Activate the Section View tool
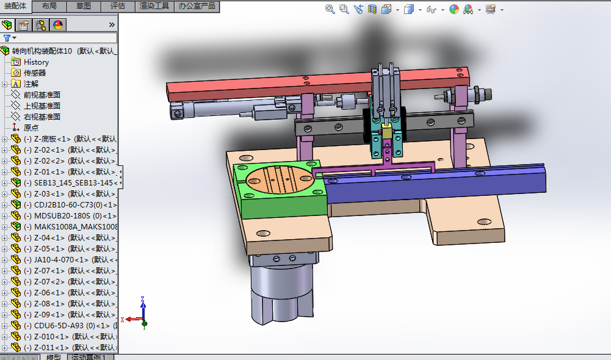 tap(372, 9)
